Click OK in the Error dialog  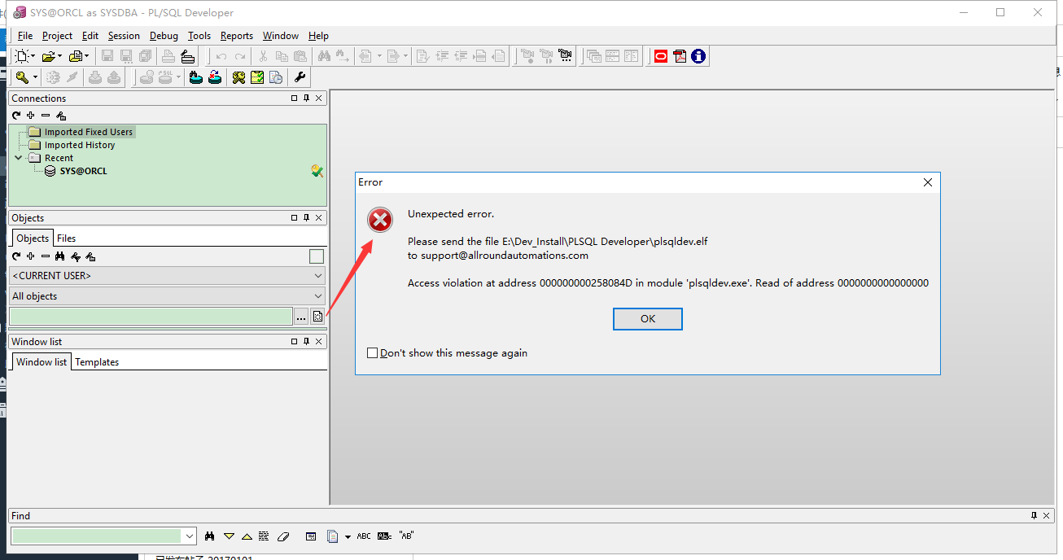[648, 319]
